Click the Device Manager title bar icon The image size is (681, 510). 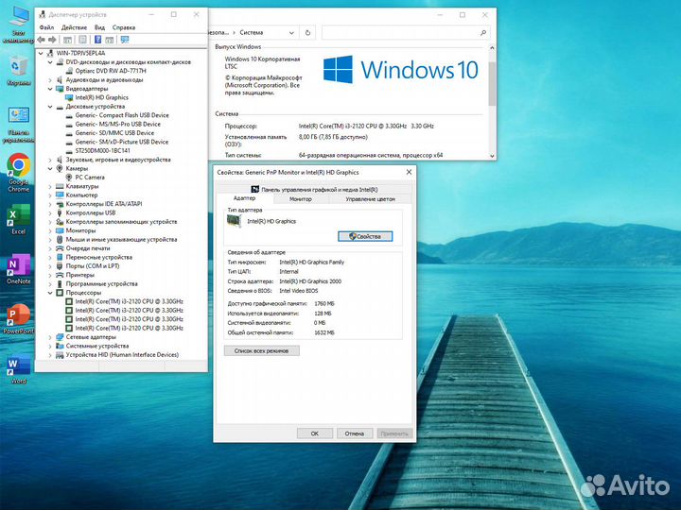point(43,15)
